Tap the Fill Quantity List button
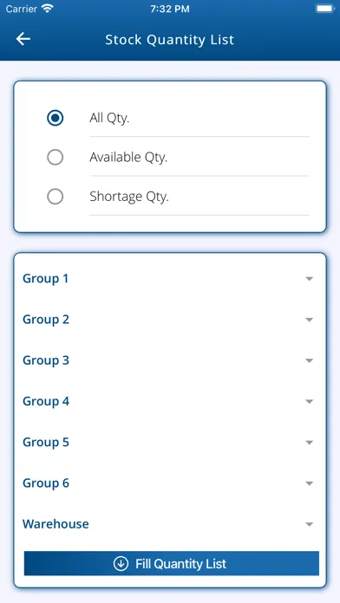 172,563
